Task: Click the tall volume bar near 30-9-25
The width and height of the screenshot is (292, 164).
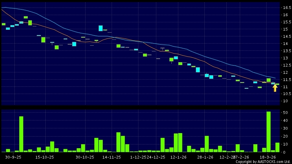Action: click(21, 134)
